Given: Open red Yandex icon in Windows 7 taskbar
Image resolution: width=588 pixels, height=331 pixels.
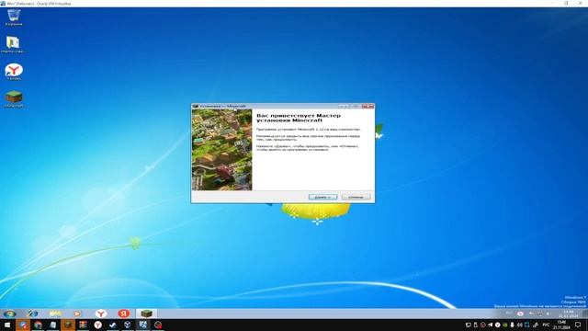Looking at the screenshot, I should [124, 314].
